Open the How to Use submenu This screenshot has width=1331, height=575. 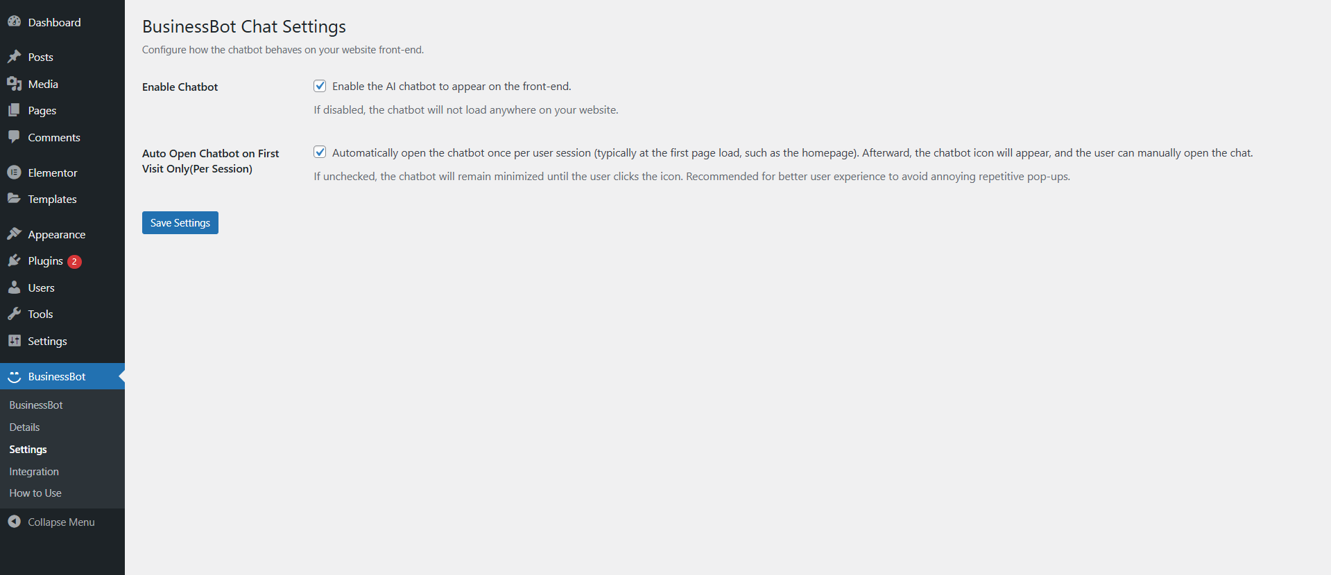35,493
